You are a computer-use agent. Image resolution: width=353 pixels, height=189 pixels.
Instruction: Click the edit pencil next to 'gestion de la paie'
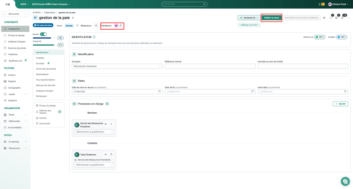pyautogui.click(x=73, y=18)
